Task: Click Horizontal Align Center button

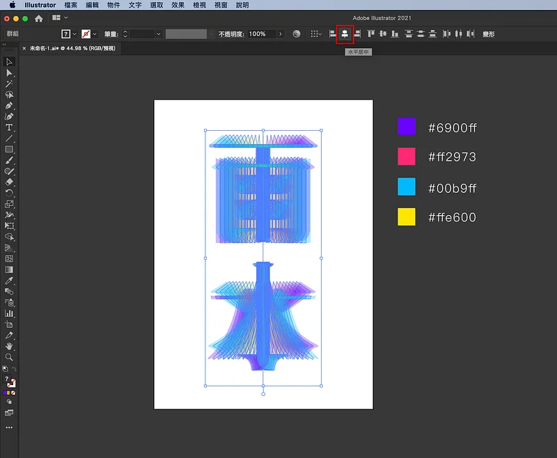Action: [x=345, y=33]
